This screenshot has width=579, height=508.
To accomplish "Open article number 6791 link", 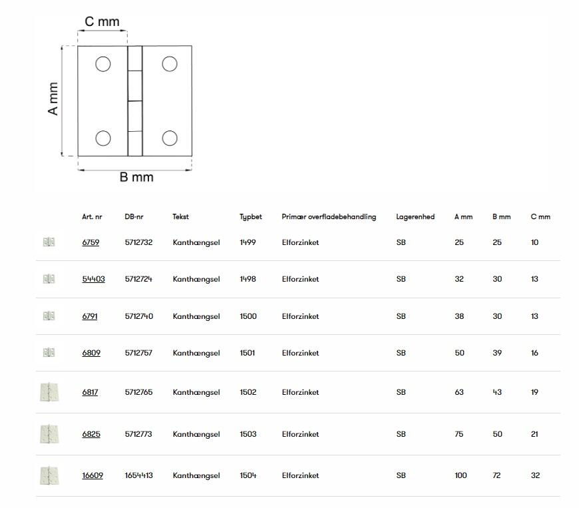I will click(90, 316).
